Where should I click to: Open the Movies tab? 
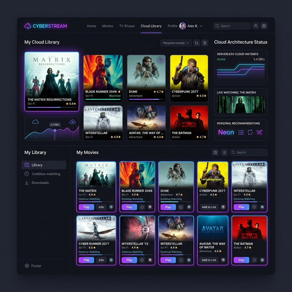(x=108, y=26)
